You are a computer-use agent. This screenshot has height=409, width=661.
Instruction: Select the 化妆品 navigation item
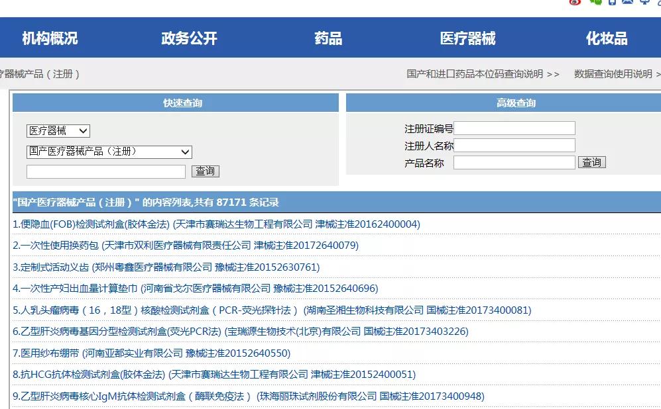tap(608, 38)
